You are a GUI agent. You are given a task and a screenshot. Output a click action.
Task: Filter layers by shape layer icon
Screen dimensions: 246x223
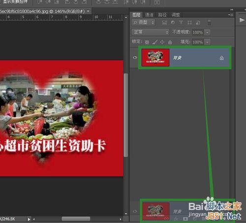click(189, 22)
